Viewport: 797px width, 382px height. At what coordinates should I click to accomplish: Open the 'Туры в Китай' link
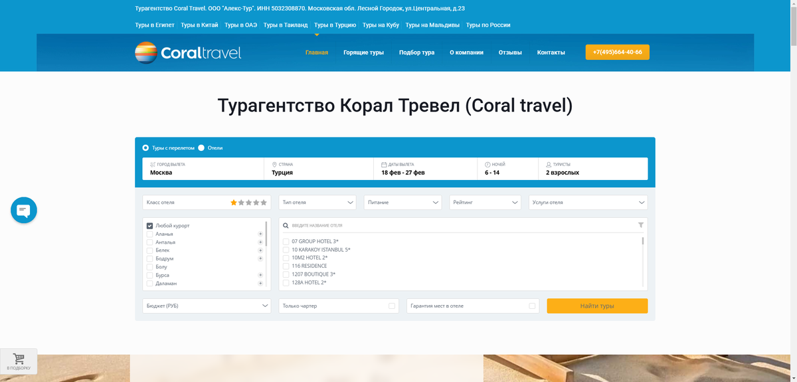[199, 25]
